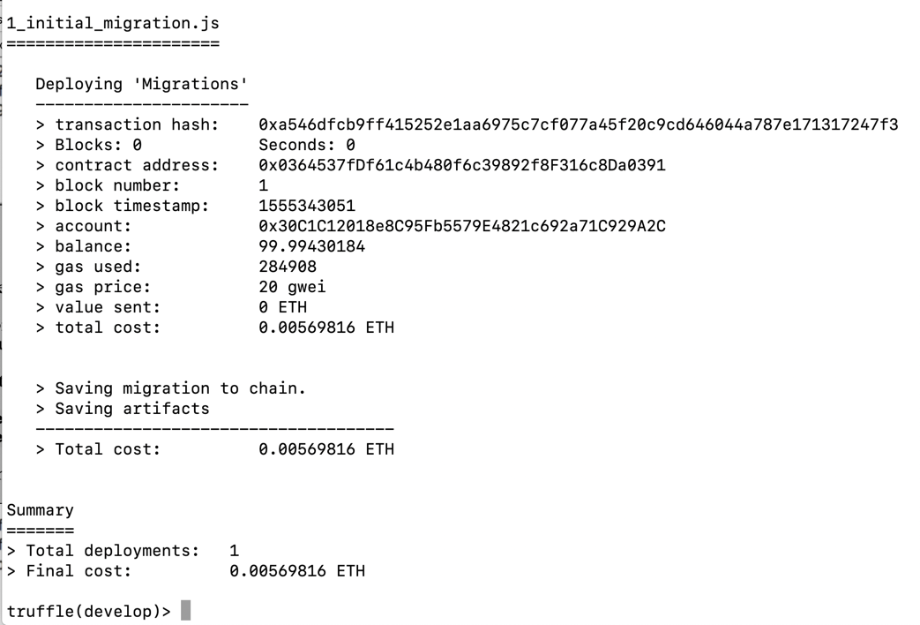
Task: Click the 20 gwei gas price
Action: click(292, 287)
